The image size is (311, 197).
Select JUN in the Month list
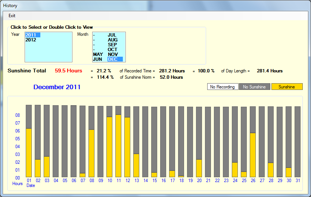point(97,59)
